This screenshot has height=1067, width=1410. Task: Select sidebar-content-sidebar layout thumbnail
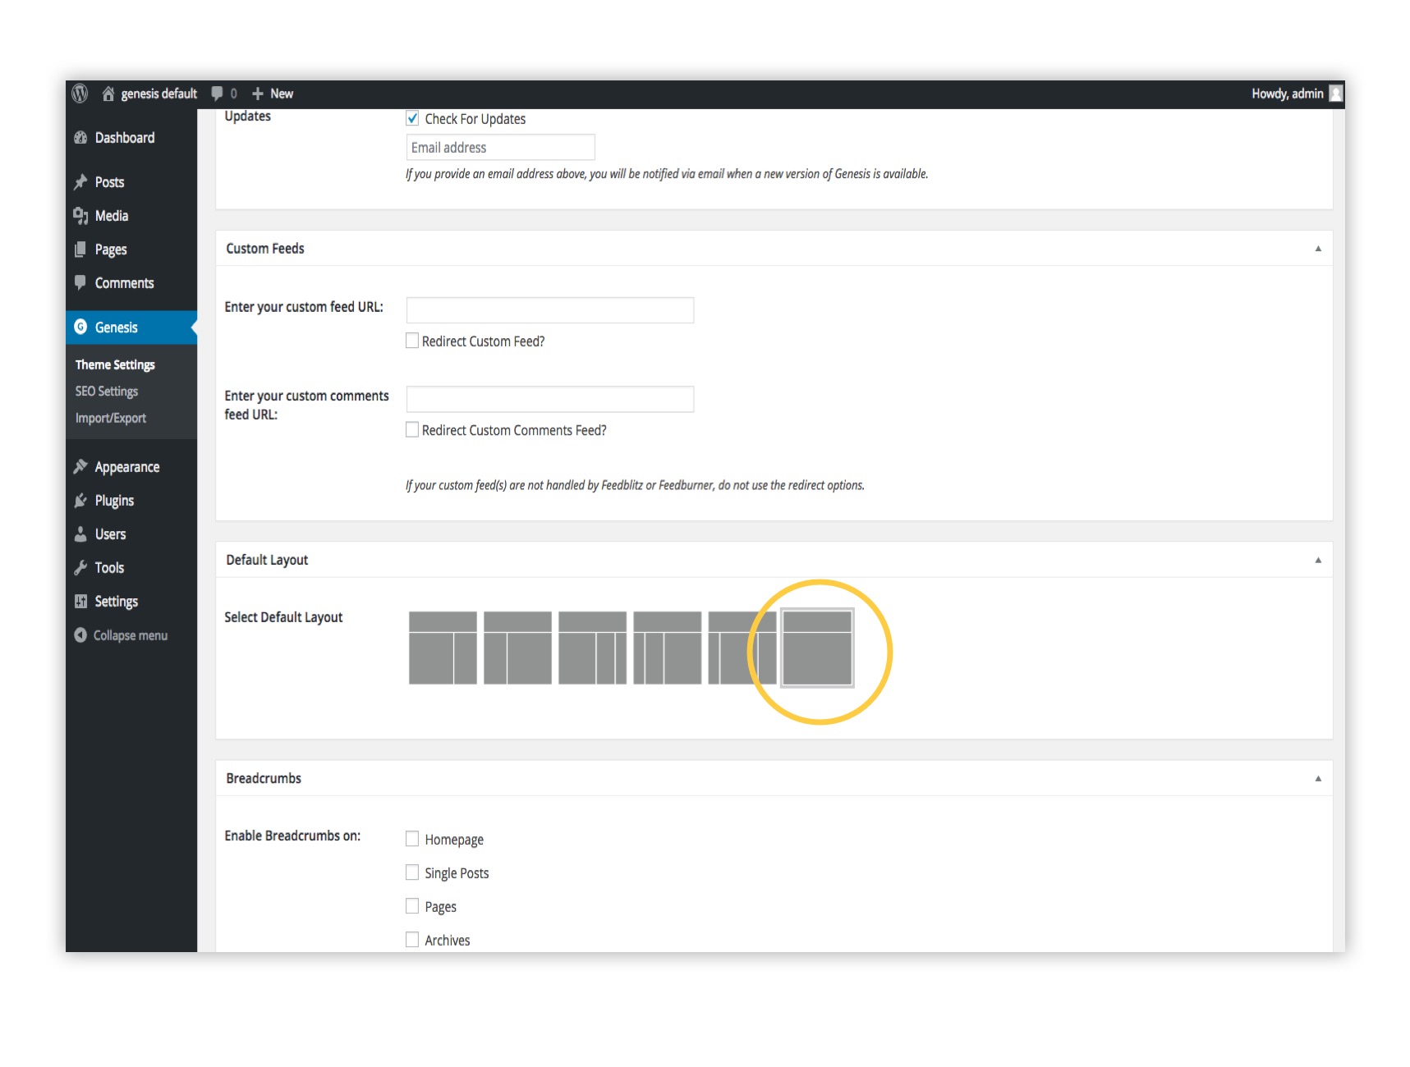click(x=742, y=648)
